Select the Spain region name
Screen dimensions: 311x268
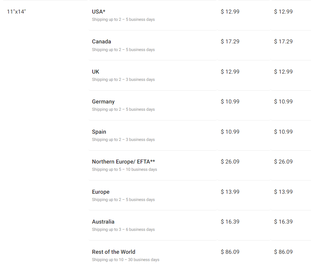99,132
